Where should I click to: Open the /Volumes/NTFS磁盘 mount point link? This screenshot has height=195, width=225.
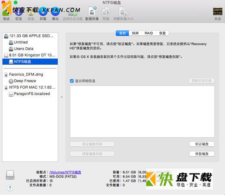65,172
